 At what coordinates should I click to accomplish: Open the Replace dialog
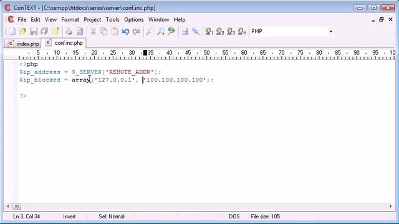(171, 31)
